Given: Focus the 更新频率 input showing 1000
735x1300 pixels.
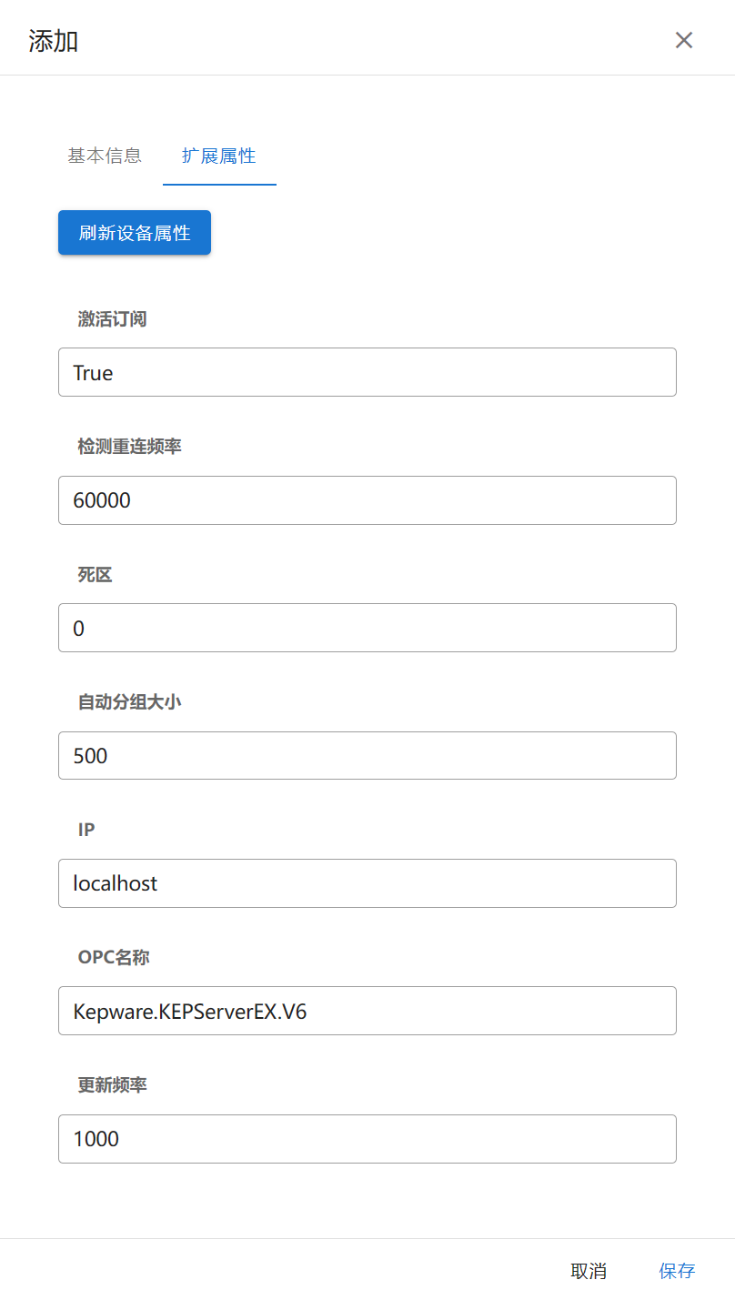Looking at the screenshot, I should (367, 1139).
